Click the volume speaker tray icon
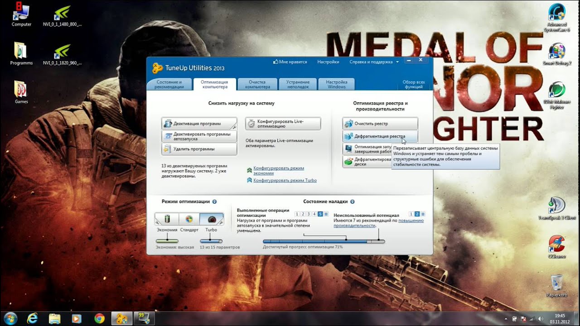This screenshot has width=580, height=326. pyautogui.click(x=540, y=319)
